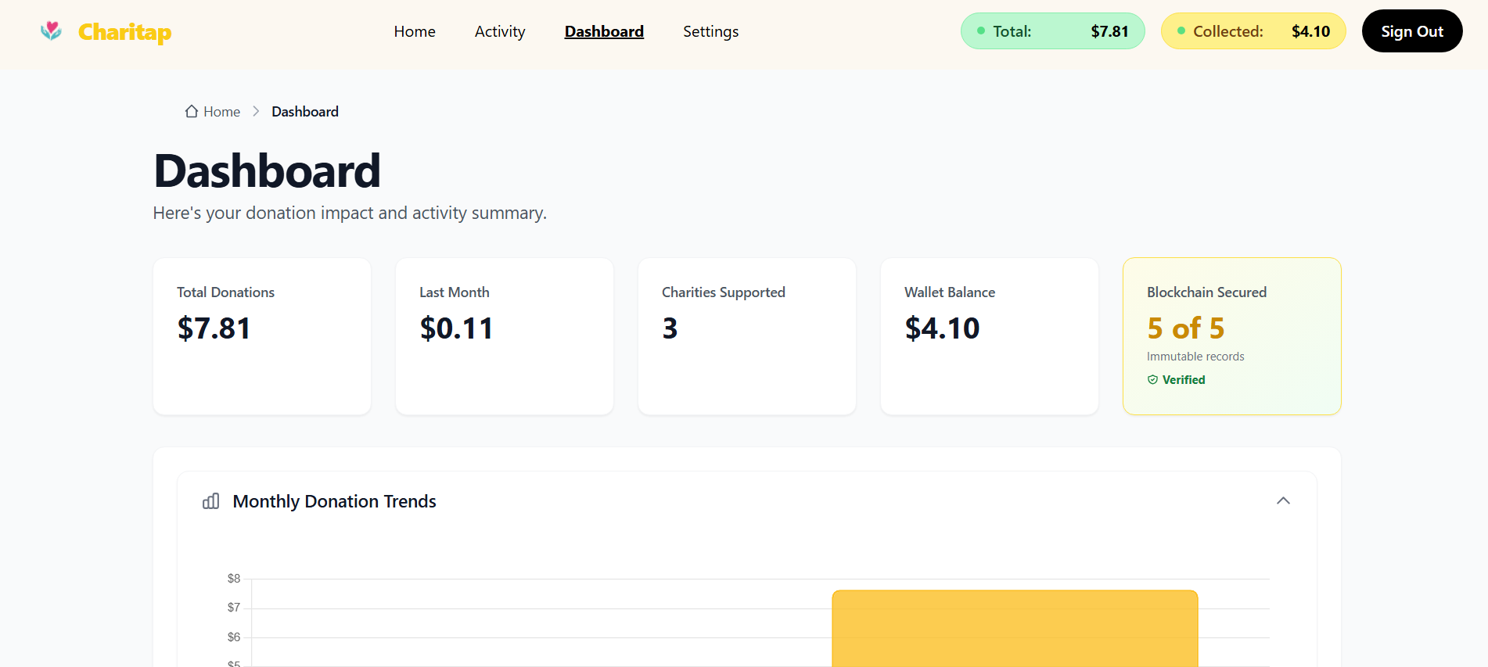This screenshot has width=1488, height=667.
Task: Open the Home nav item
Action: point(415,31)
